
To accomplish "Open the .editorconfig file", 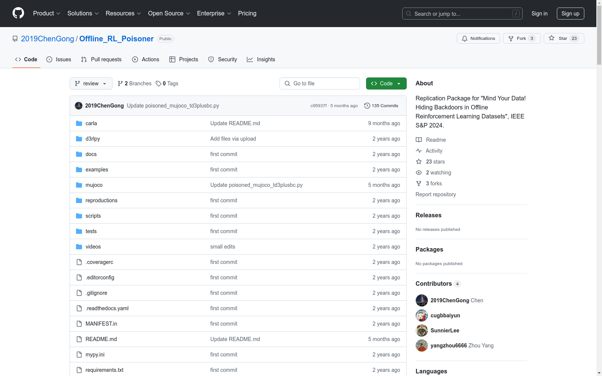I will pyautogui.click(x=100, y=277).
